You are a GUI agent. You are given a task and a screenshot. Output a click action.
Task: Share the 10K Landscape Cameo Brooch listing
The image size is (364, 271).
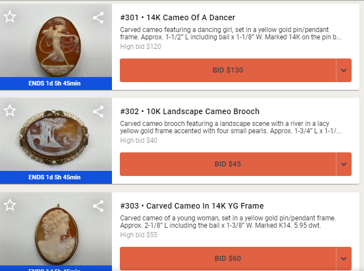click(98, 111)
